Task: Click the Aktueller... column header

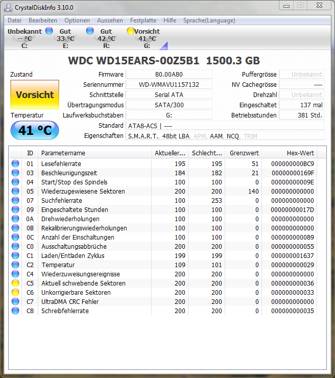Action: 170,153
